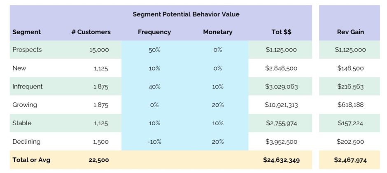The image size is (387, 173).
Task: Click the # Customers column header
Action: coord(91,32)
